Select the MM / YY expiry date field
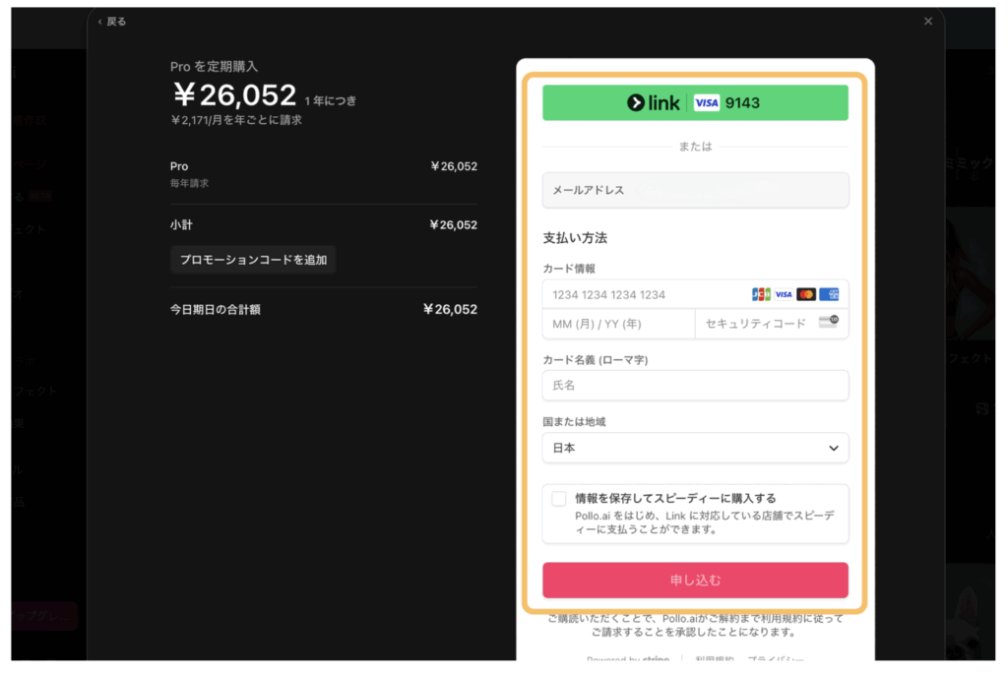 [x=617, y=323]
